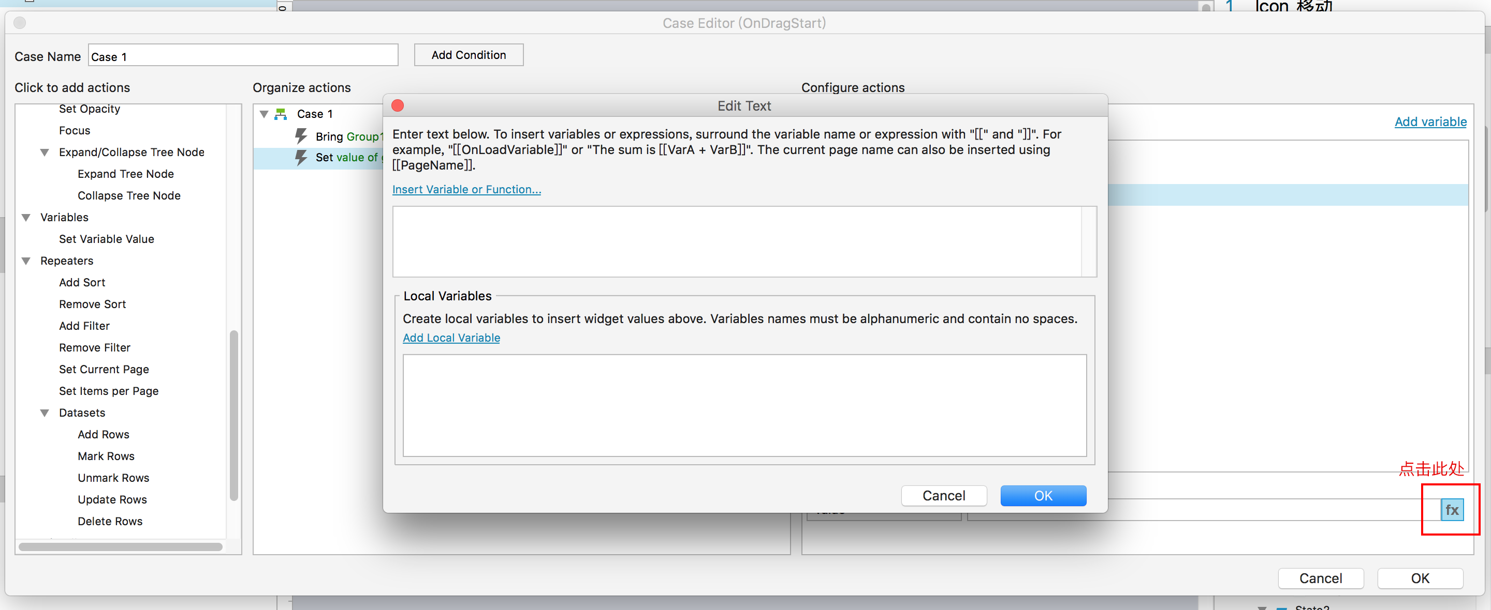Click the Case 1 tree icon

(x=281, y=114)
